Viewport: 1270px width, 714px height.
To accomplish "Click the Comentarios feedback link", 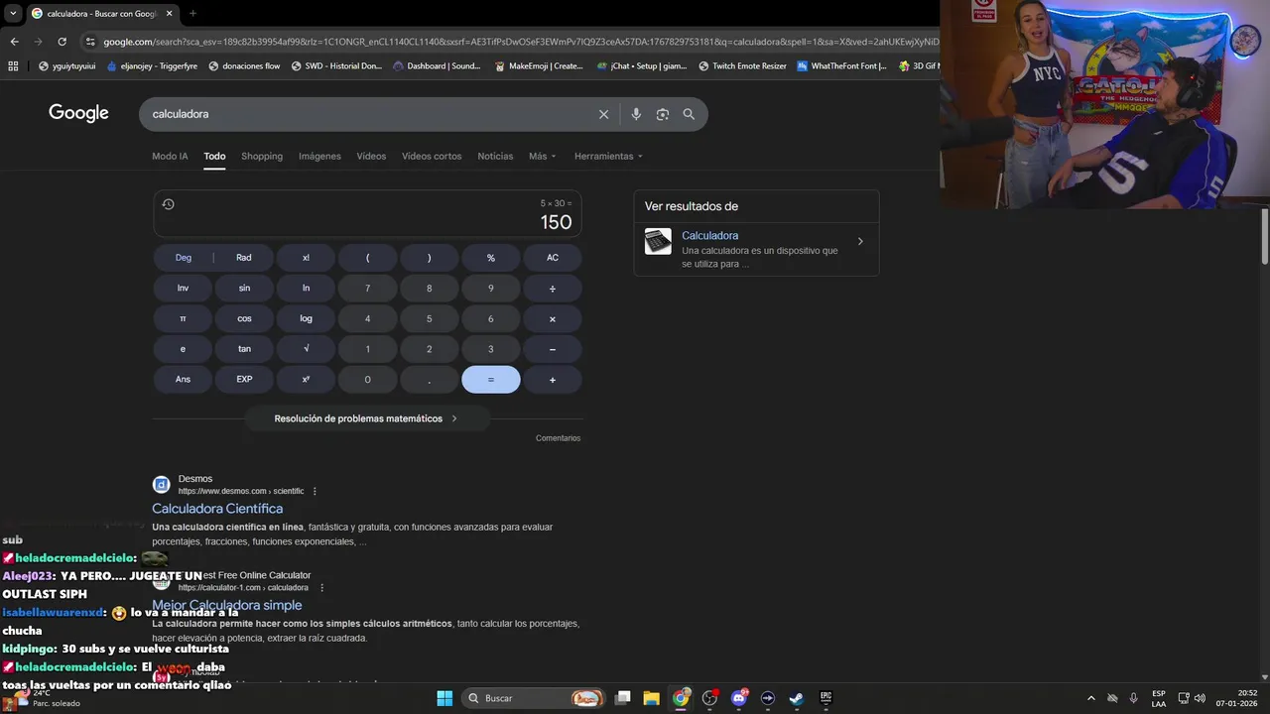I will click(x=558, y=438).
